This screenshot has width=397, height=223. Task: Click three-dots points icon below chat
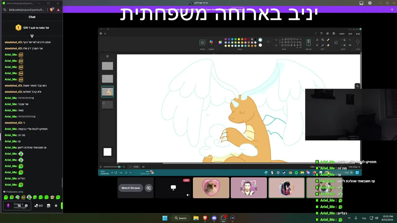36,206
